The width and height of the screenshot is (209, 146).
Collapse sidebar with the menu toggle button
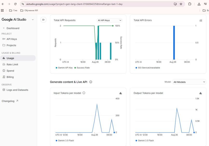point(43,20)
